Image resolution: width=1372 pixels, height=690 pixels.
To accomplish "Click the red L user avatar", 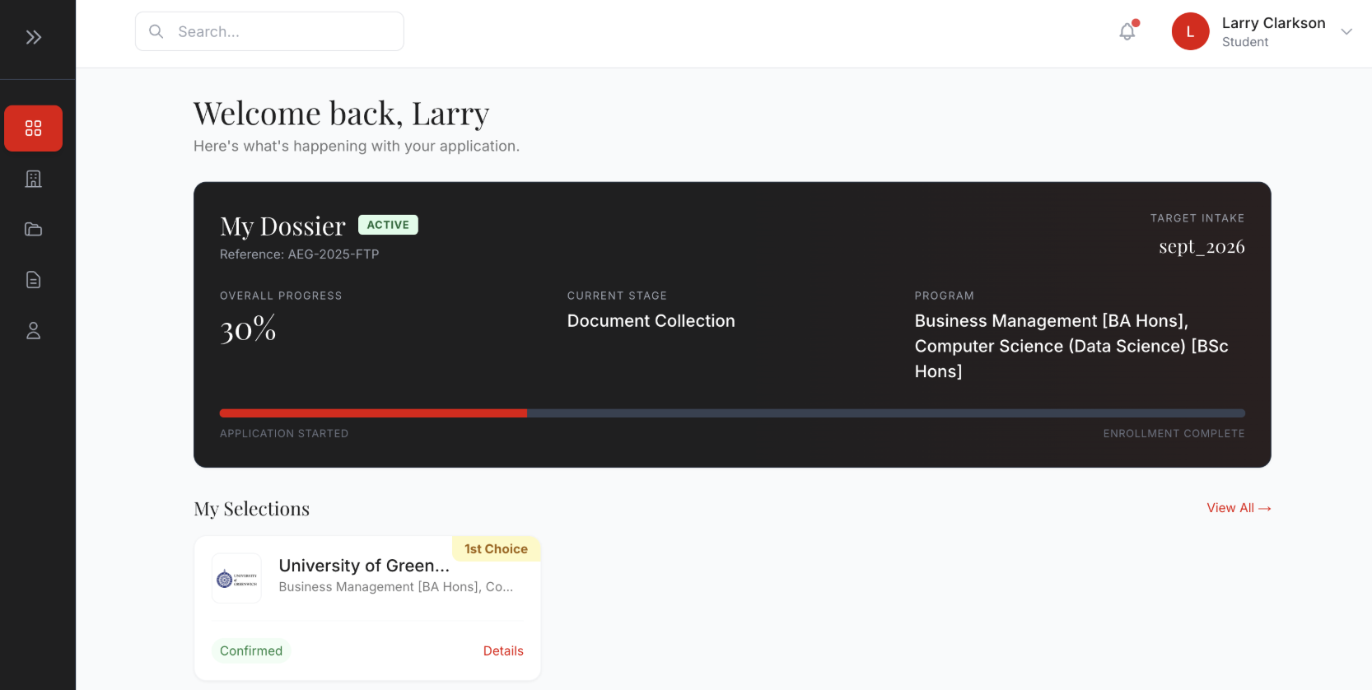I will (1190, 31).
